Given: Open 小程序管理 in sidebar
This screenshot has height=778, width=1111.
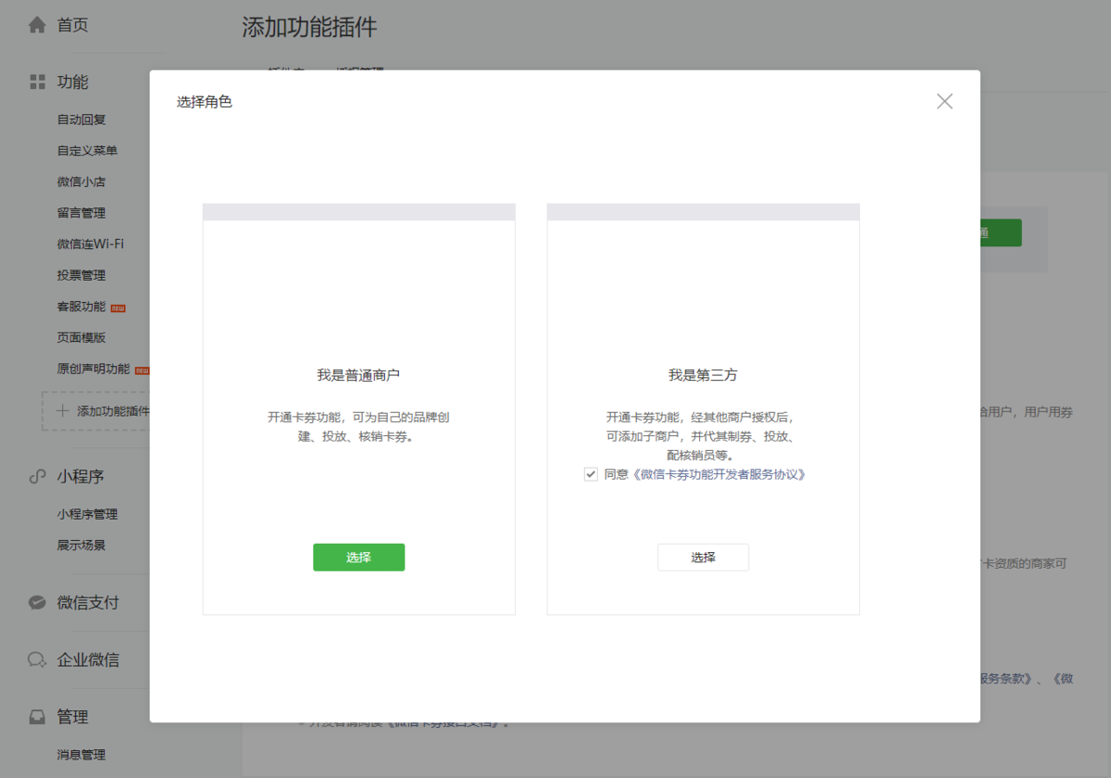Looking at the screenshot, I should click(x=87, y=514).
